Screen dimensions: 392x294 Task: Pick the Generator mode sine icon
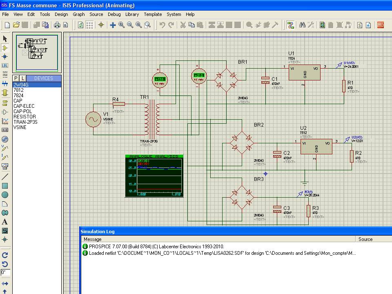tap(5, 139)
